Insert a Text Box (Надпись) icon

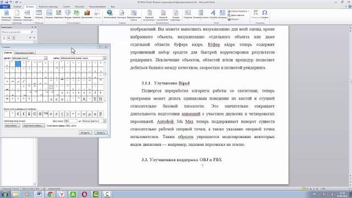pos(188,14)
